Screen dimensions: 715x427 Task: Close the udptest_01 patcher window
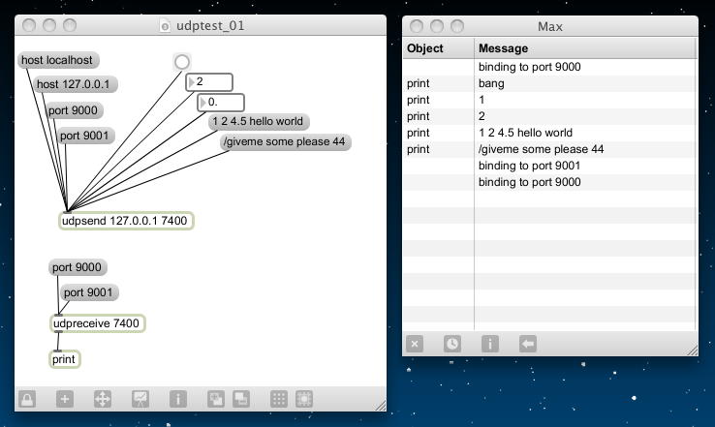coord(29,25)
